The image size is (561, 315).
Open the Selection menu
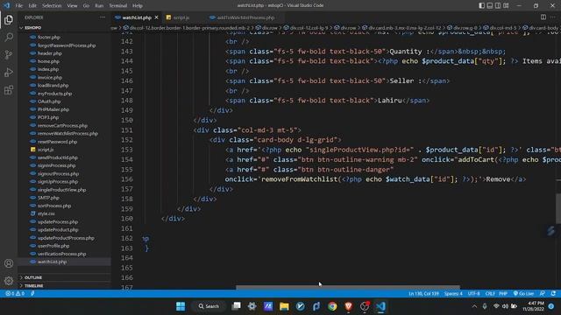52,6
